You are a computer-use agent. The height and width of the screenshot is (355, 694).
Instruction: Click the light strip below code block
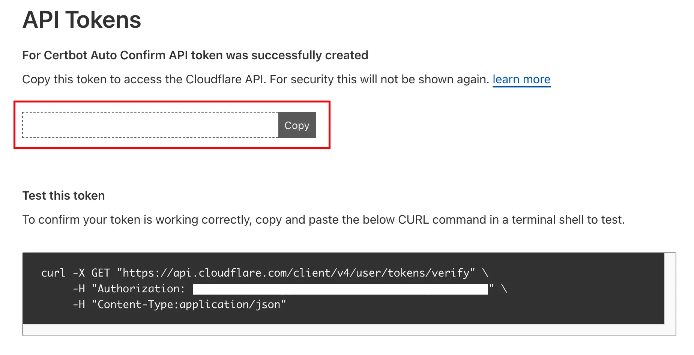pyautogui.click(x=349, y=330)
